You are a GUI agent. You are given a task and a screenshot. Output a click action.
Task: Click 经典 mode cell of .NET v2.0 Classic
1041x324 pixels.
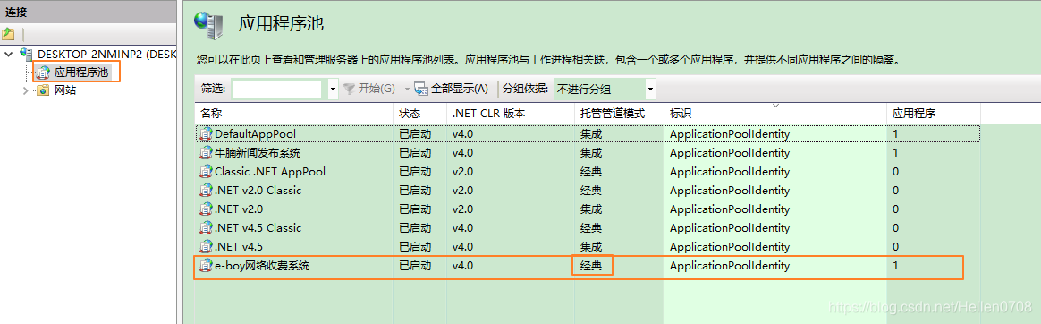(591, 190)
